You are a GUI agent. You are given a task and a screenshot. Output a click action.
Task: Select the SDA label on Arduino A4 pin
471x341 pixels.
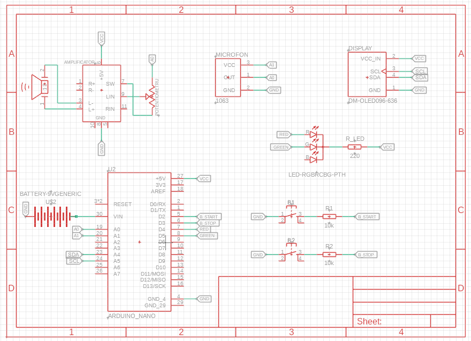[74, 254]
